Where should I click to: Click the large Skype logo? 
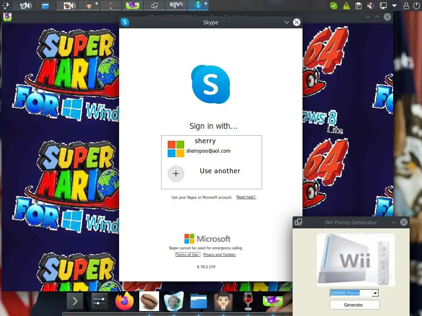point(211,84)
